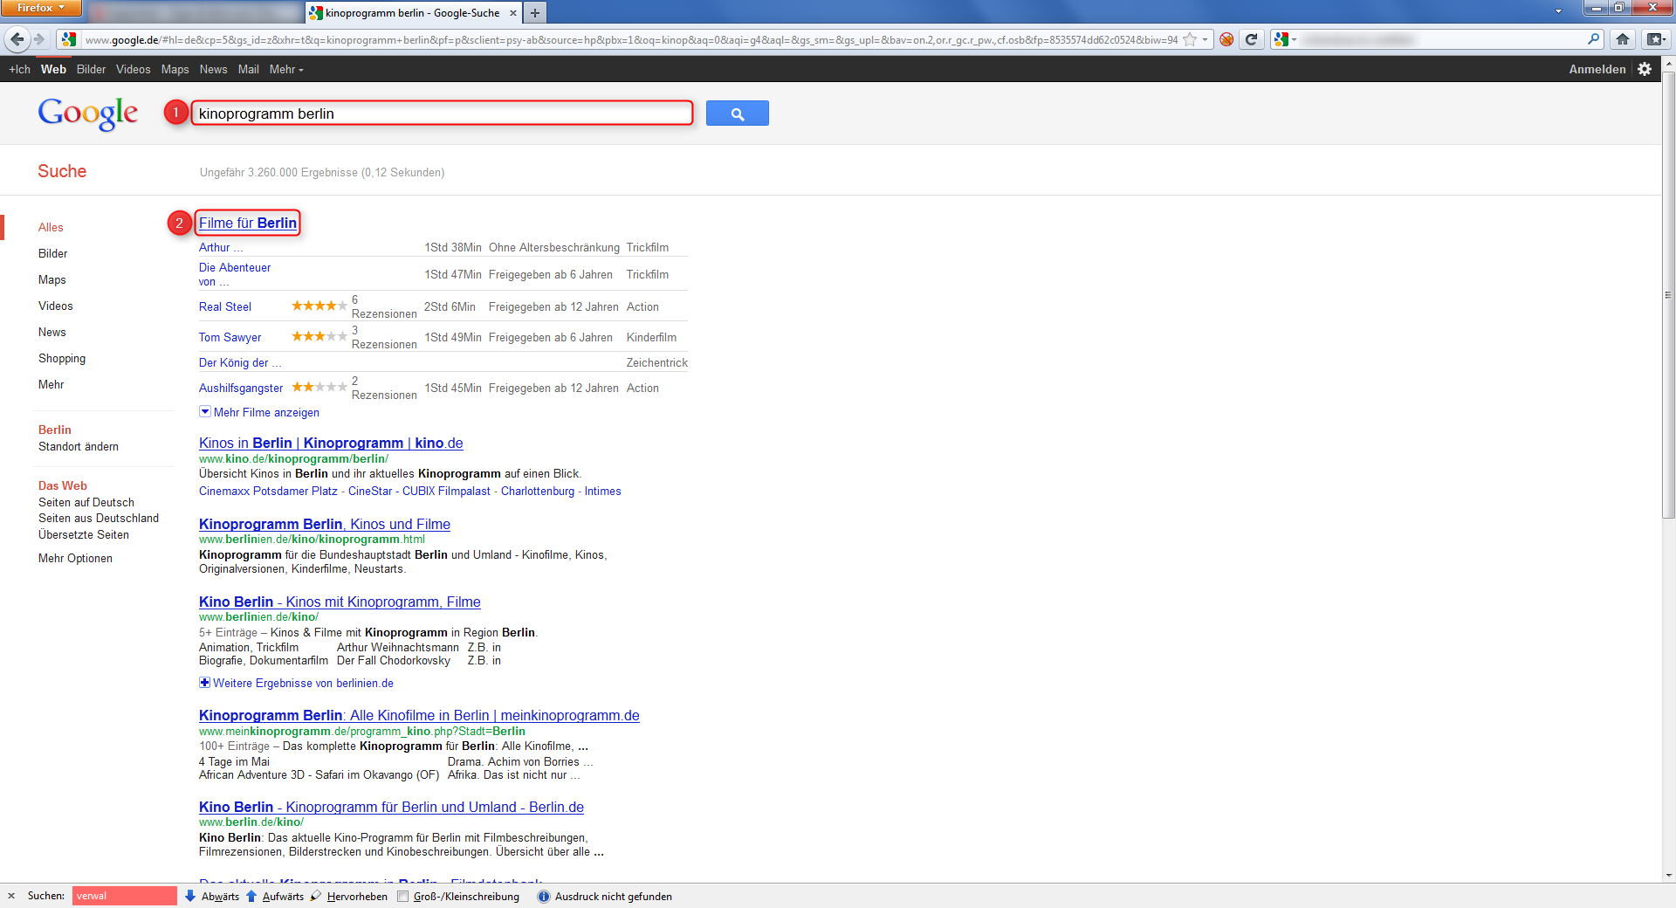Open the 'Filme für Berlin' link
The width and height of the screenshot is (1676, 908).
[247, 223]
